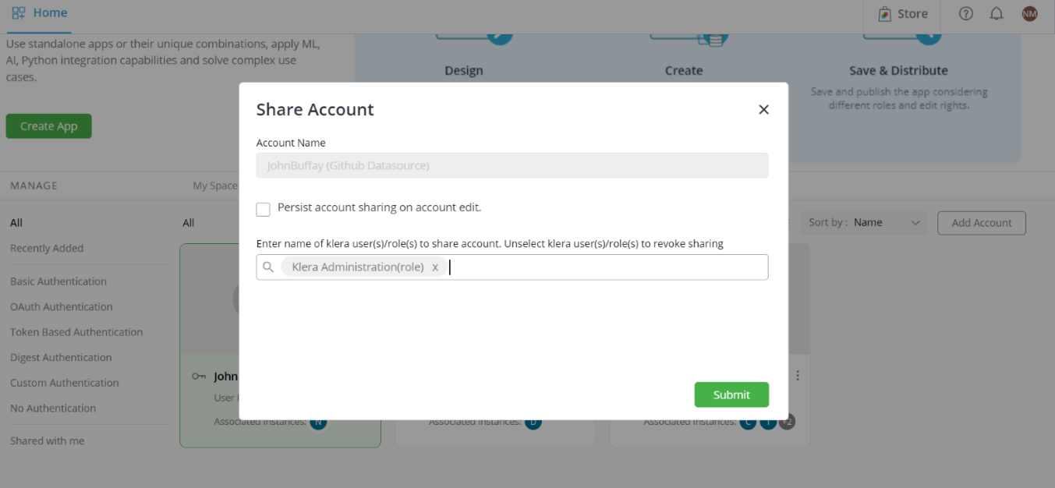The width and height of the screenshot is (1055, 488).
Task: Click the Add Account button
Action: (982, 223)
